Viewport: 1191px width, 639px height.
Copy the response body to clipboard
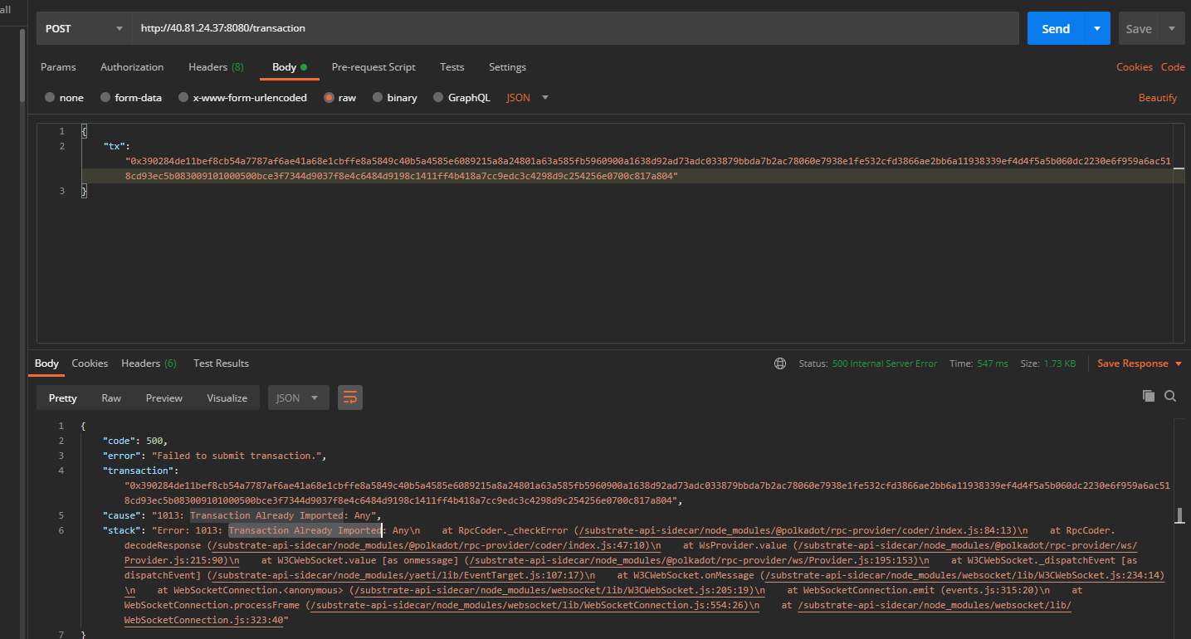coord(1149,396)
